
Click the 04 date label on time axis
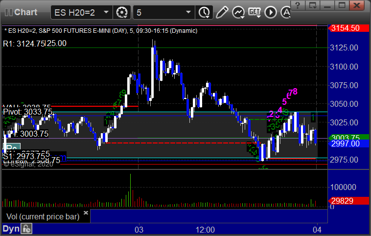(x=317, y=230)
